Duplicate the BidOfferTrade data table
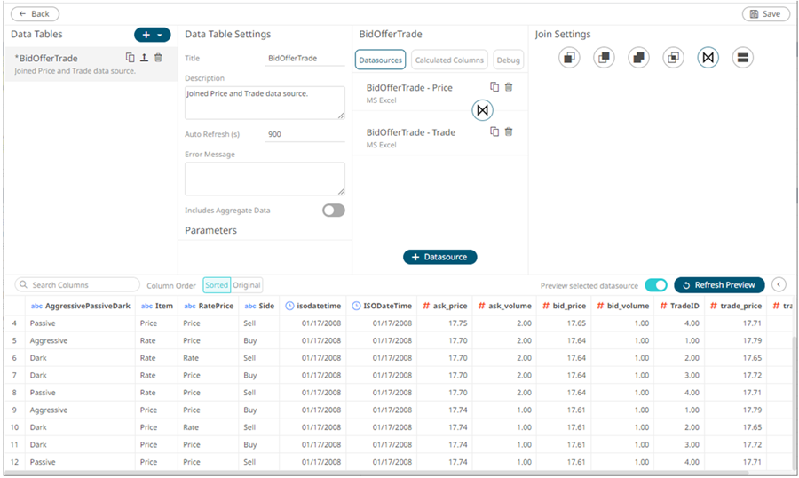 pos(131,58)
